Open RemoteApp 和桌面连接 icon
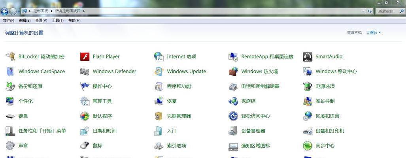This screenshot has height=158, width=406. [233, 56]
